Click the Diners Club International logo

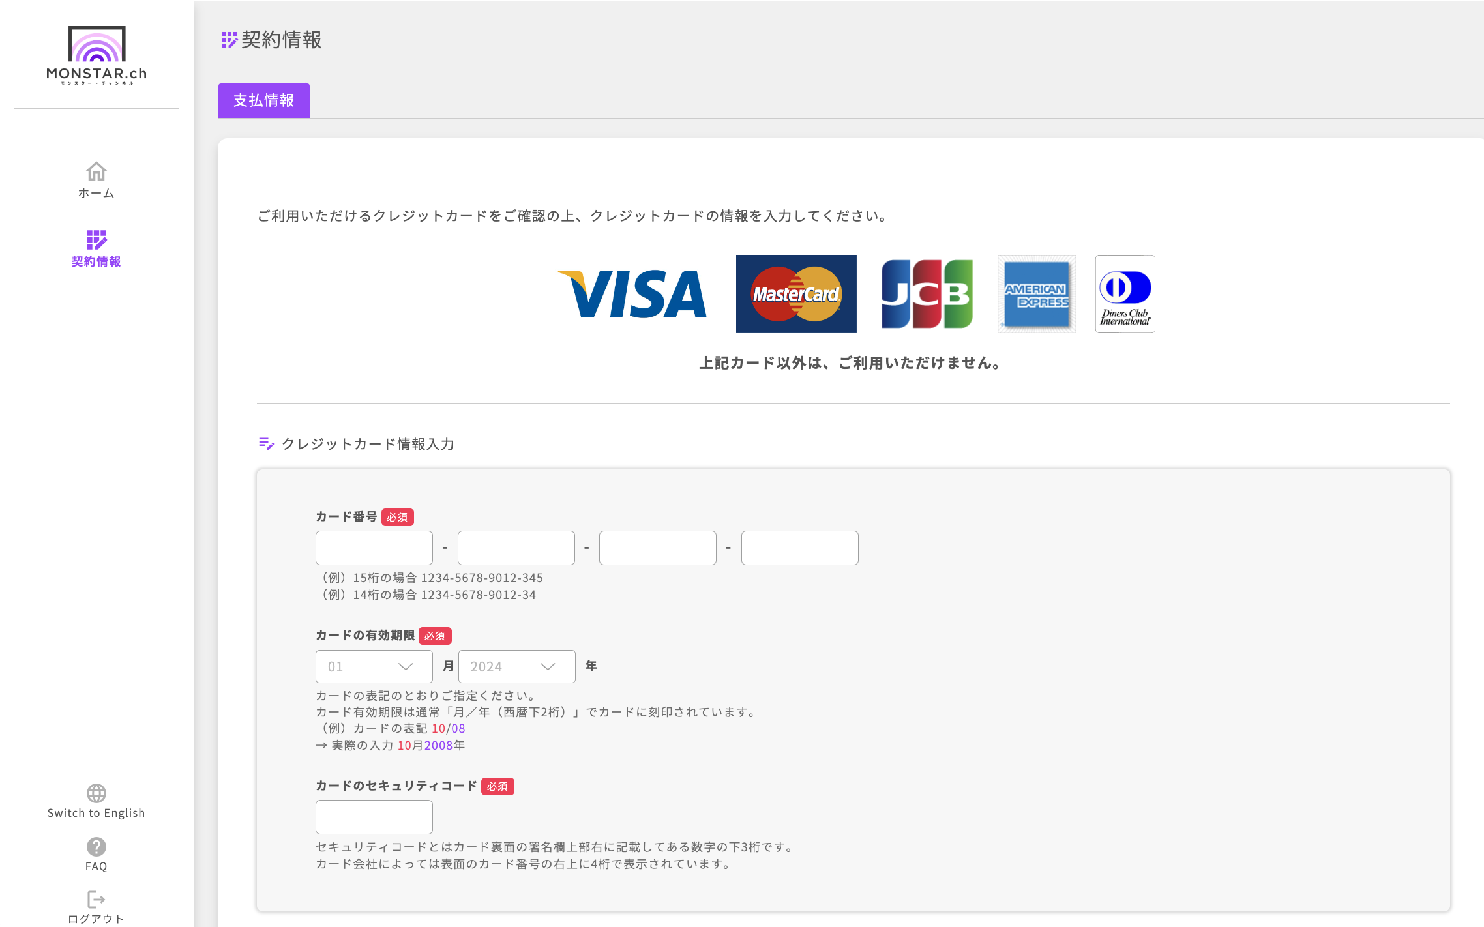[1125, 294]
